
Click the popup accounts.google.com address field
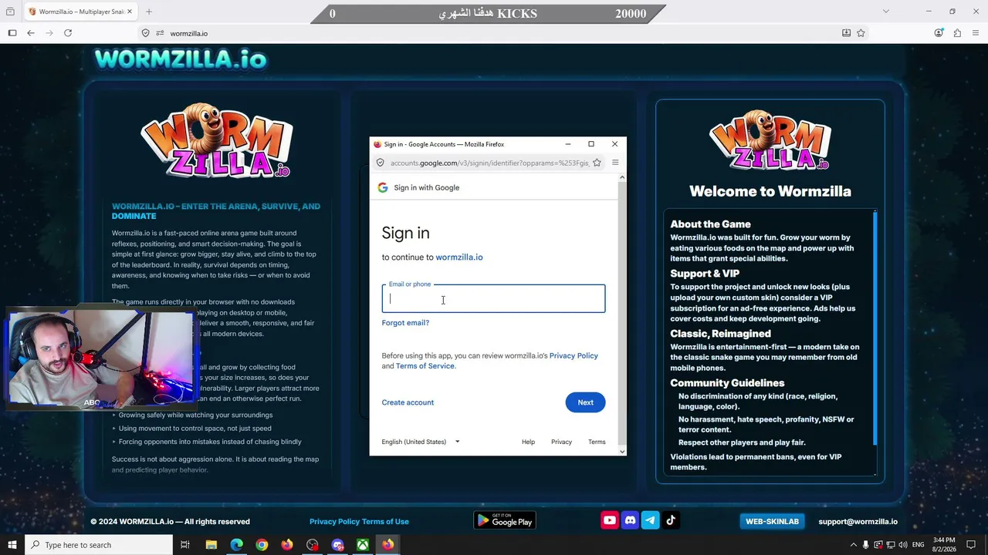pos(489,163)
